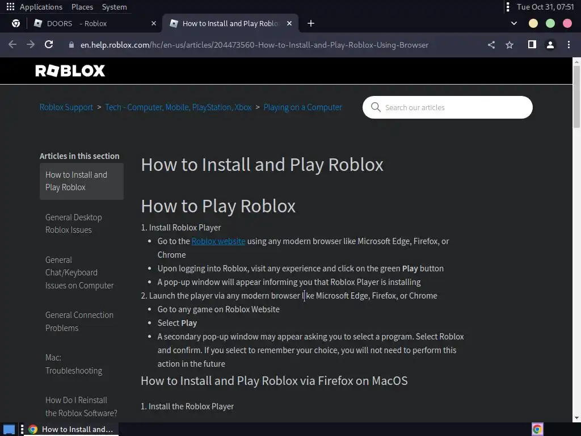Open the Applications menu
Viewport: 581px width, 436px height.
(41, 7)
